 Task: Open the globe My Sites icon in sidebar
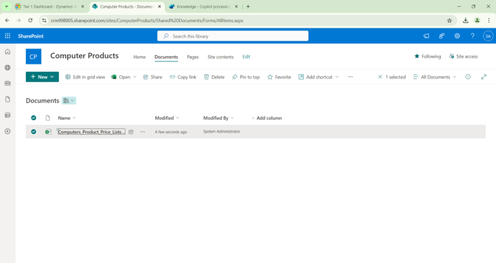tap(7, 67)
